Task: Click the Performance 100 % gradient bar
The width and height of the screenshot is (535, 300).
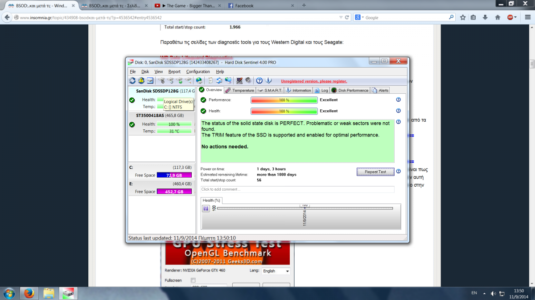Action: (x=284, y=100)
